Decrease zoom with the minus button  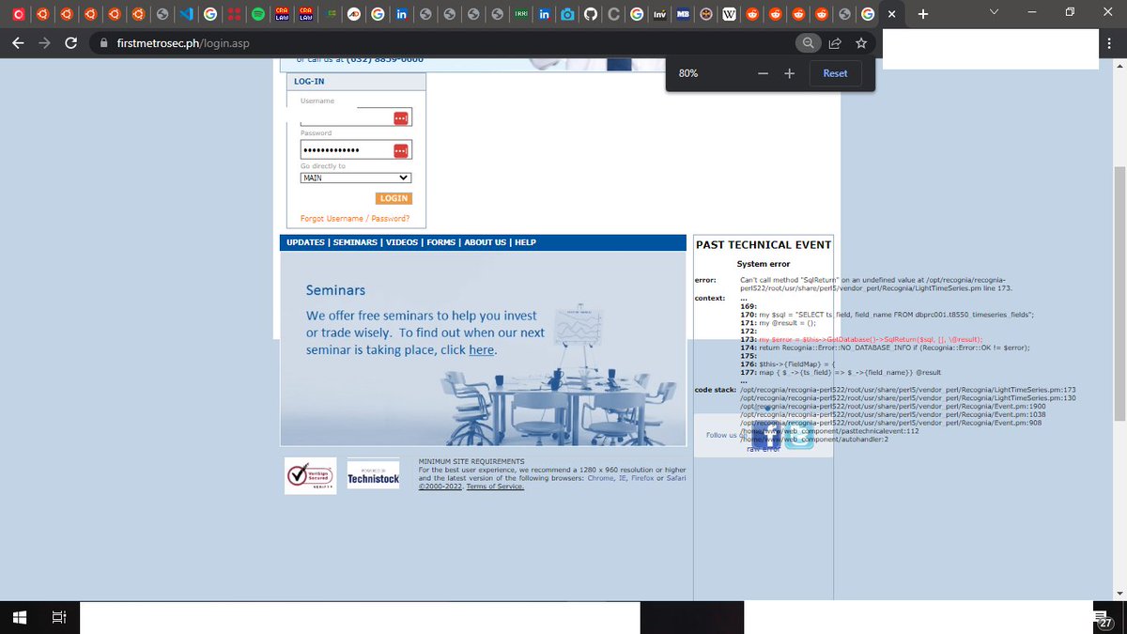click(x=763, y=73)
